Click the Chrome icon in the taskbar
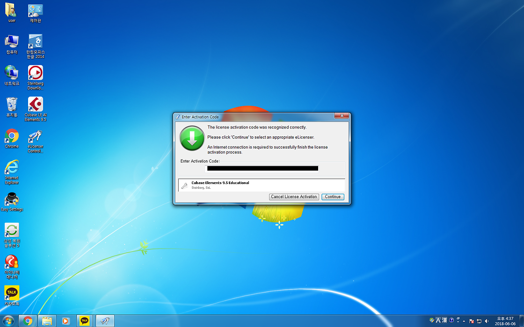This screenshot has width=524, height=327. click(28, 321)
